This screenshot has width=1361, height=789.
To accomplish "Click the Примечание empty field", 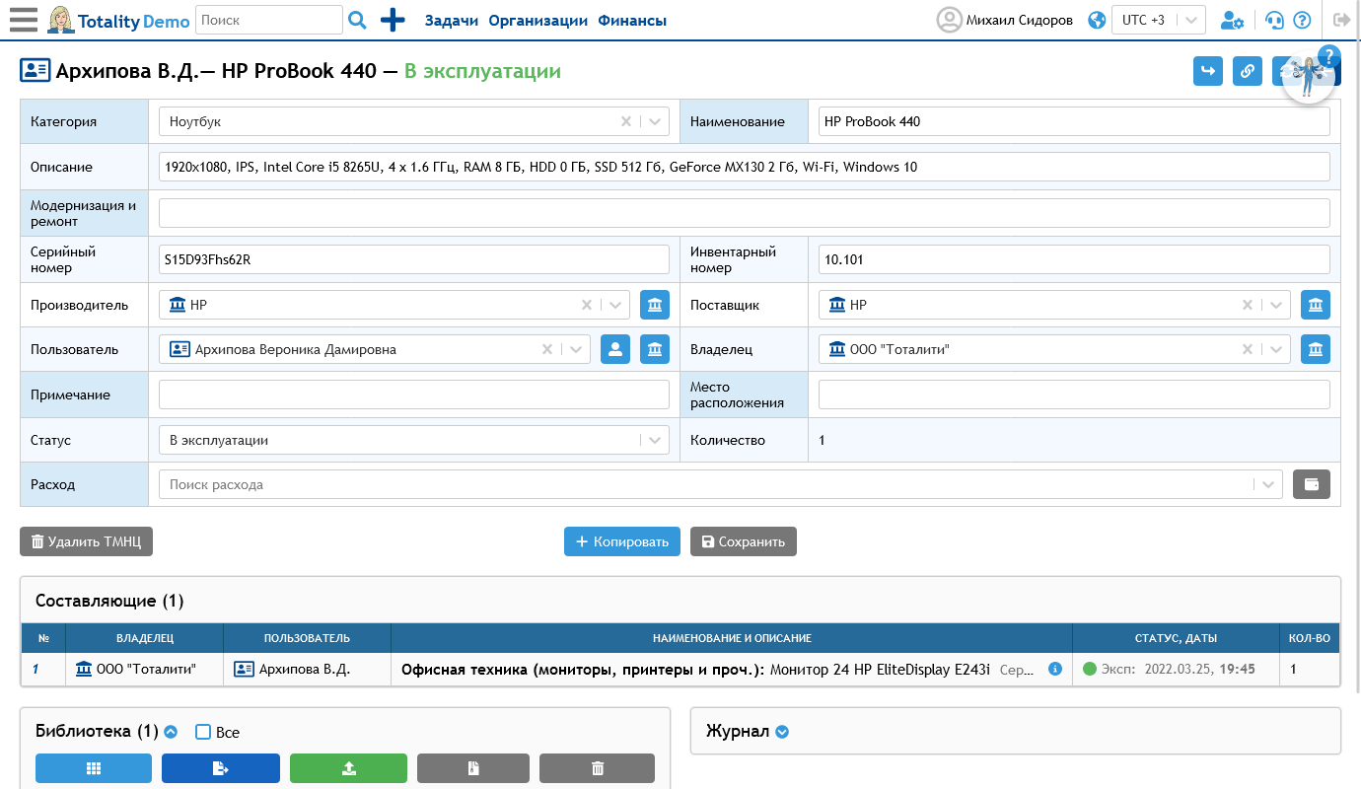I will click(x=414, y=394).
